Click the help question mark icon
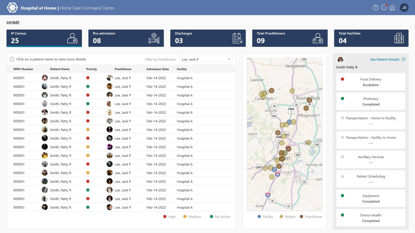 click(x=375, y=8)
